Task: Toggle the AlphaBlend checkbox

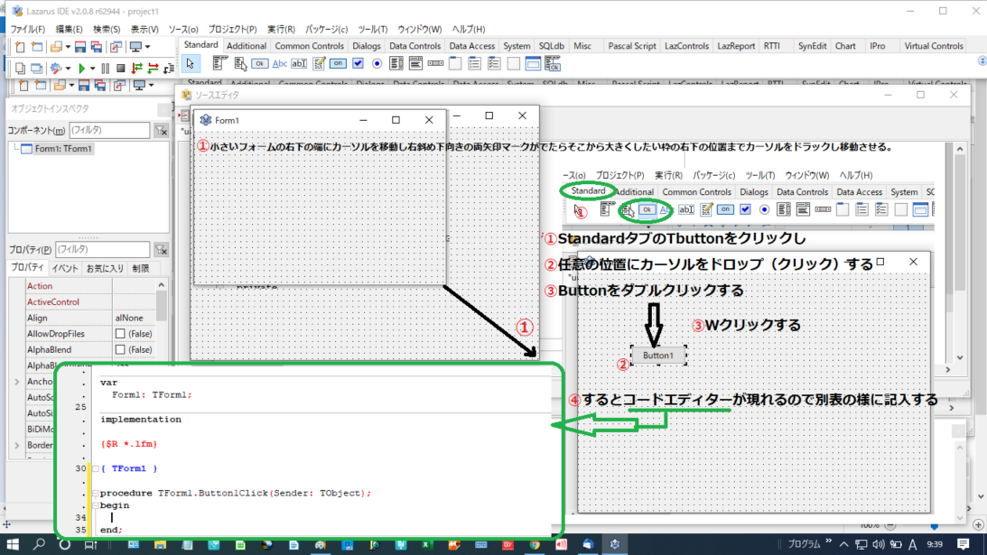Action: point(120,349)
